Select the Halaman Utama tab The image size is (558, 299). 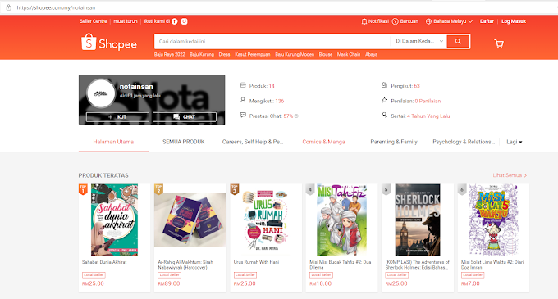coord(113,142)
